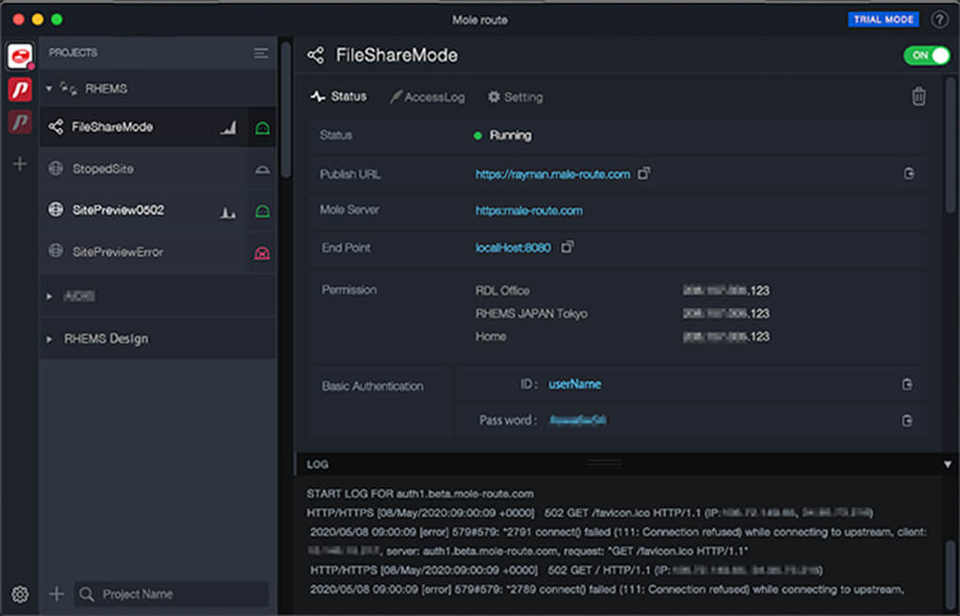Viewport: 960px width, 616px height.
Task: Copy the Publish URL with the icon next to it
Action: point(644,173)
